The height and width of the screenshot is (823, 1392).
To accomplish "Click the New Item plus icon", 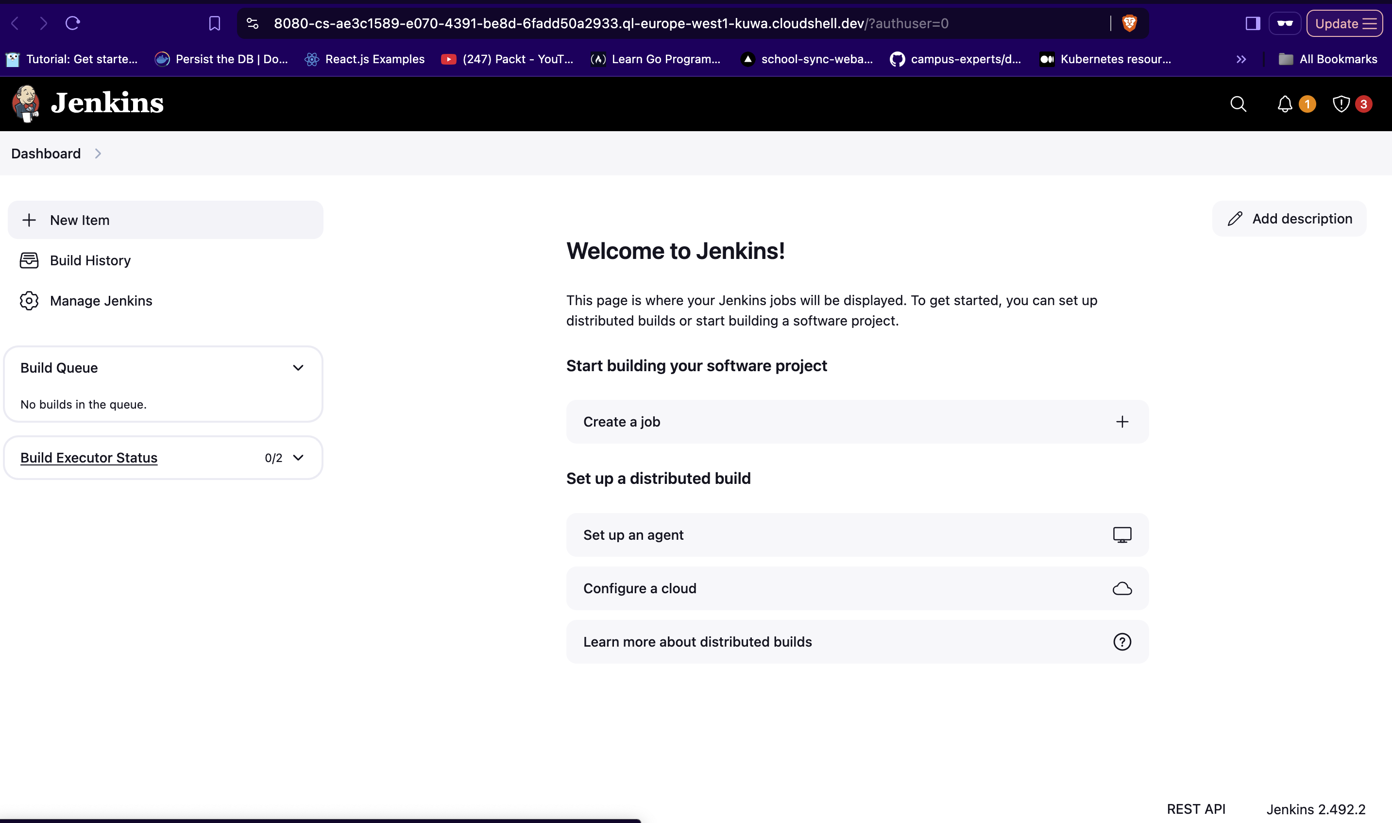I will point(29,220).
